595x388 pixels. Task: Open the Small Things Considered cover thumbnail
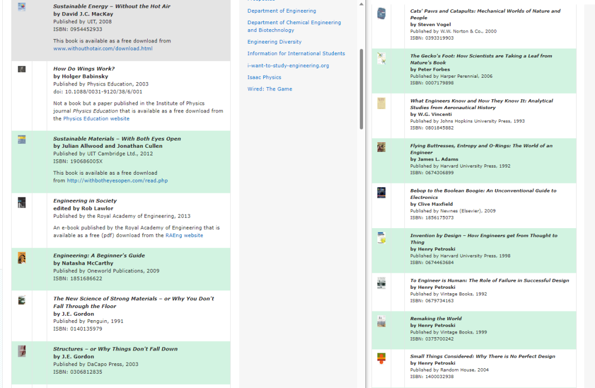381,358
